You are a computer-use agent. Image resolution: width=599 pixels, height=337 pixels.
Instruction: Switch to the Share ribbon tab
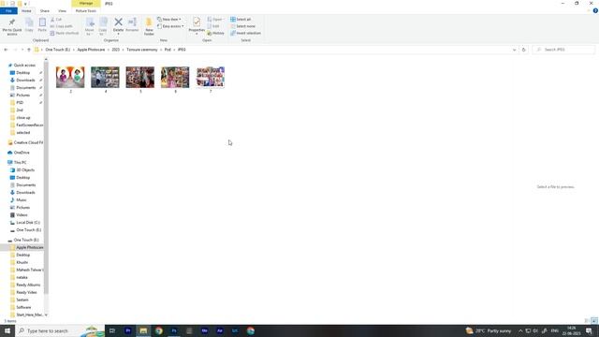pos(45,11)
